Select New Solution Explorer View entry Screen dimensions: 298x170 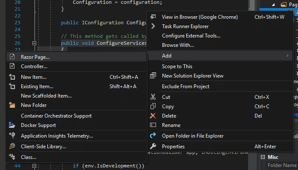pyautogui.click(x=220, y=75)
